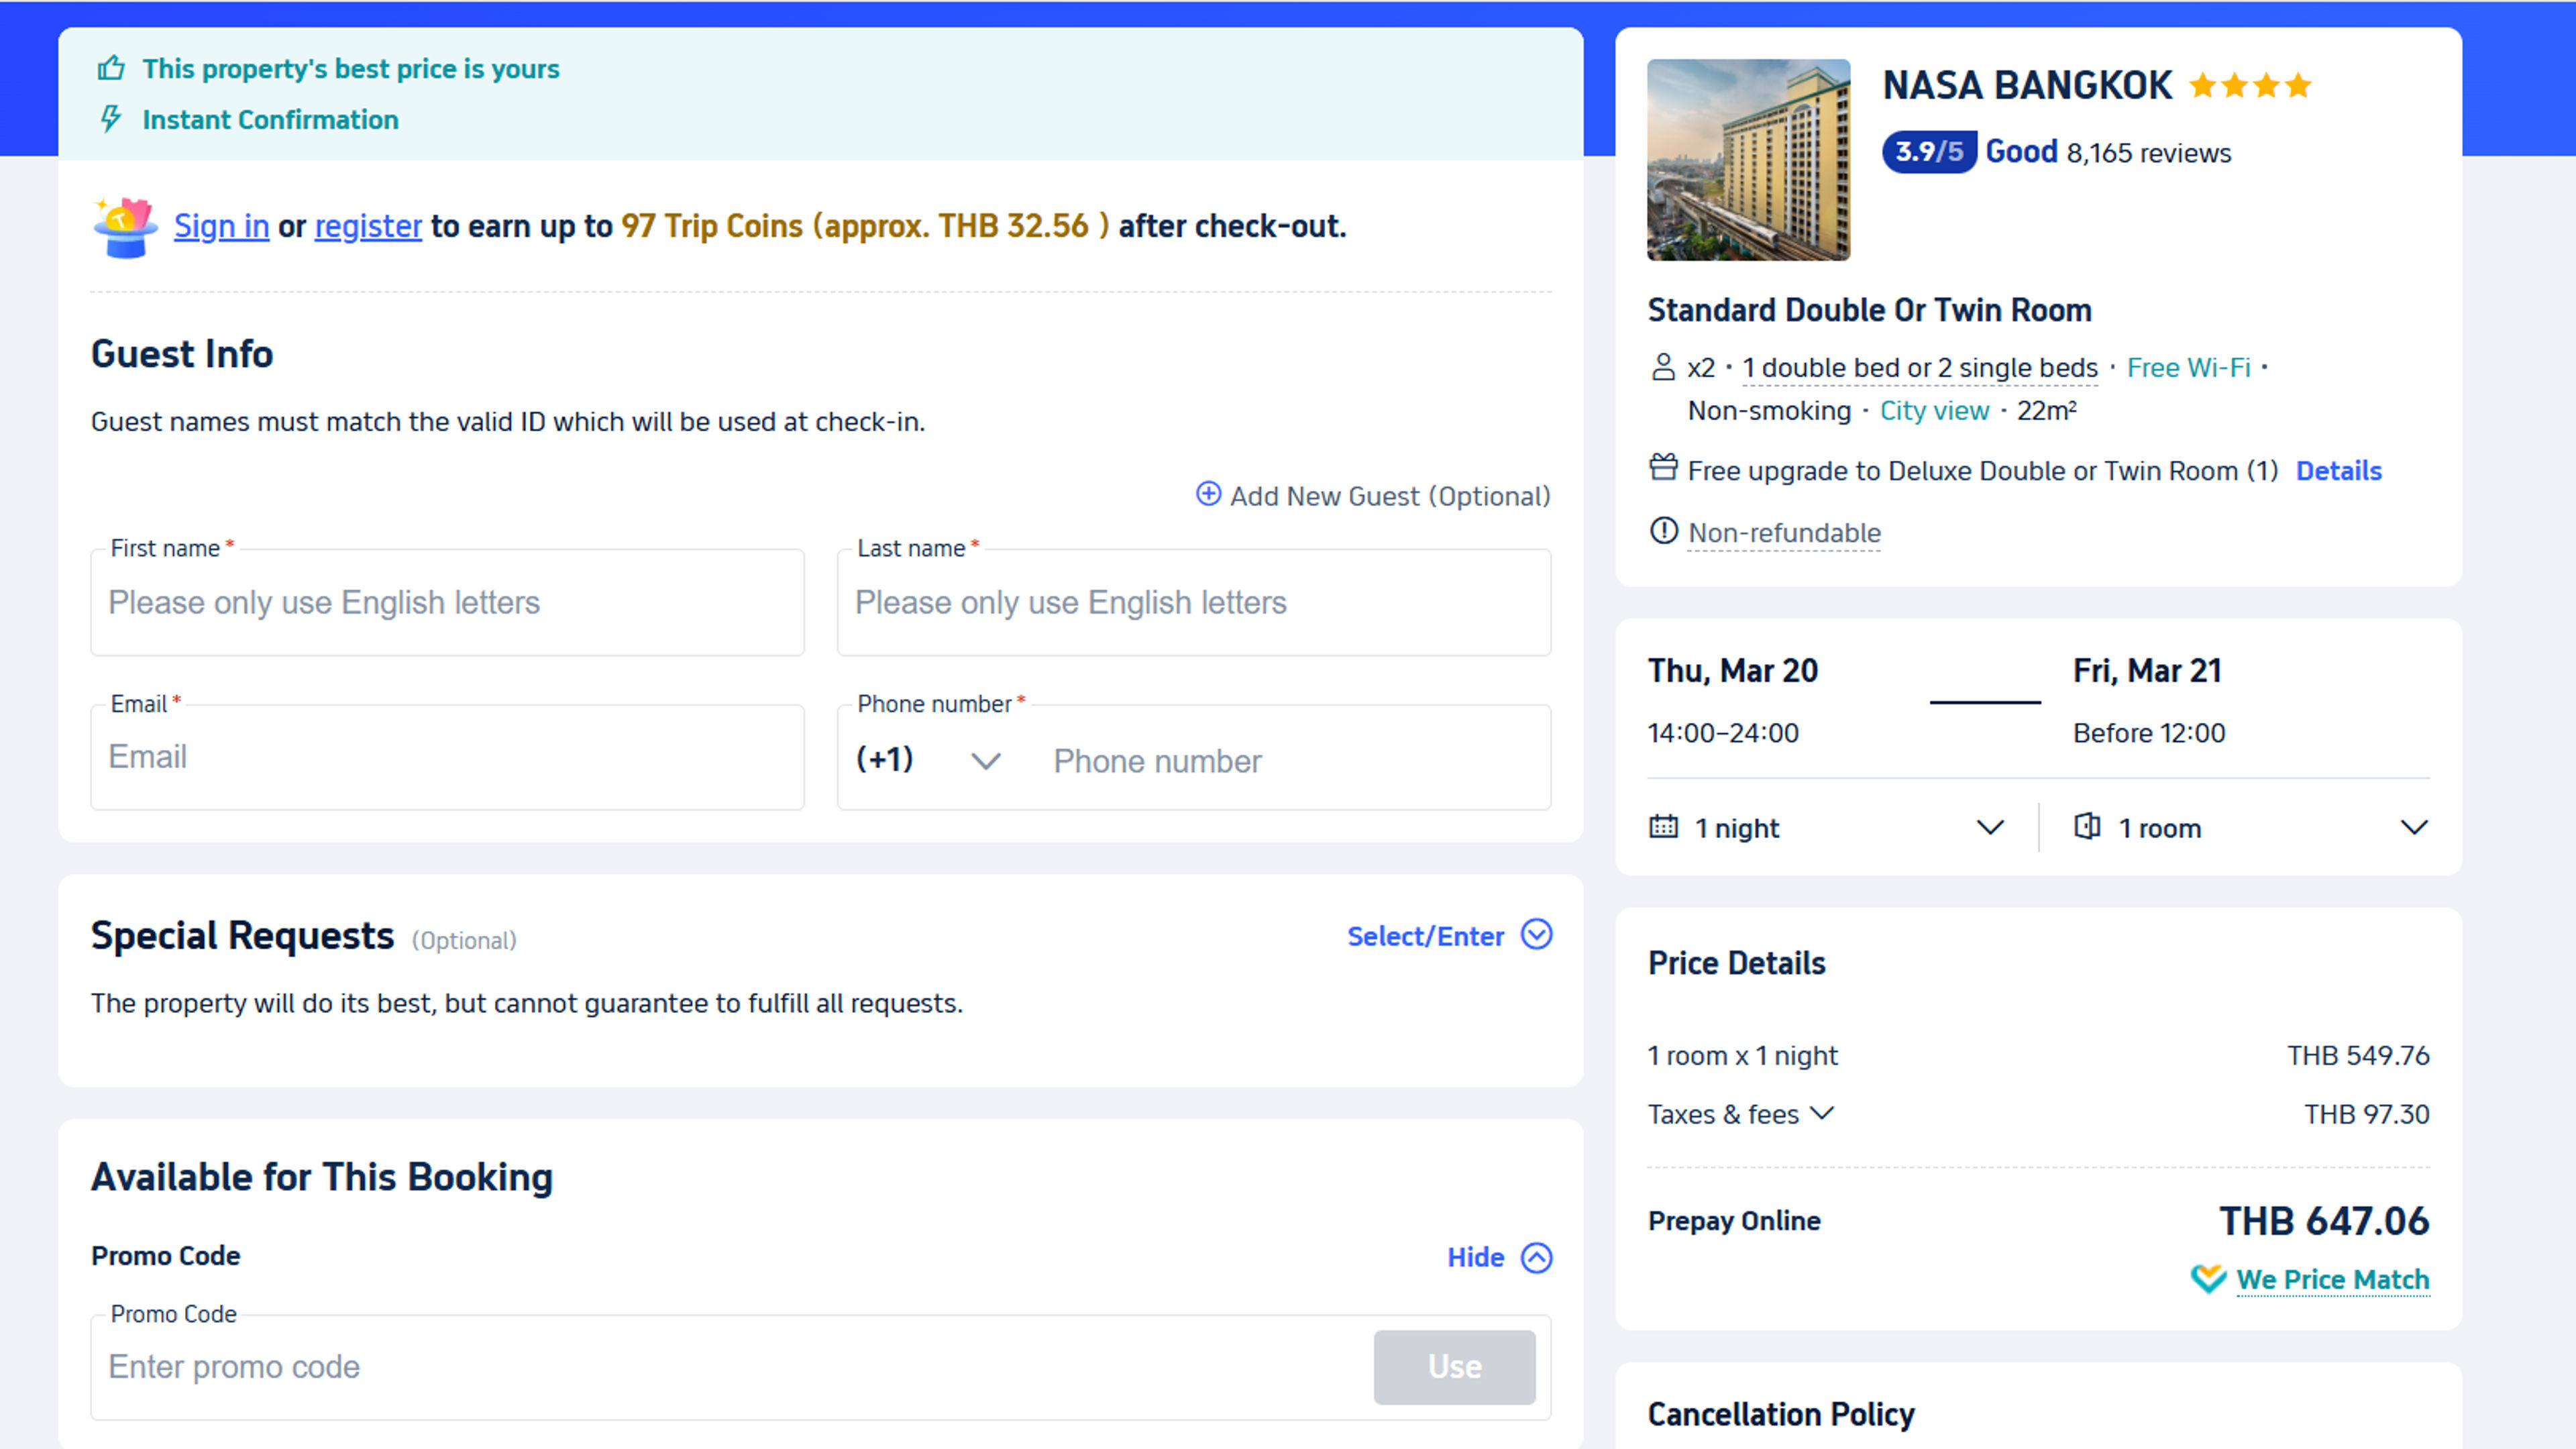The height and width of the screenshot is (1449, 2576).
Task: Click the We Price Match link
Action: point(2332,1280)
